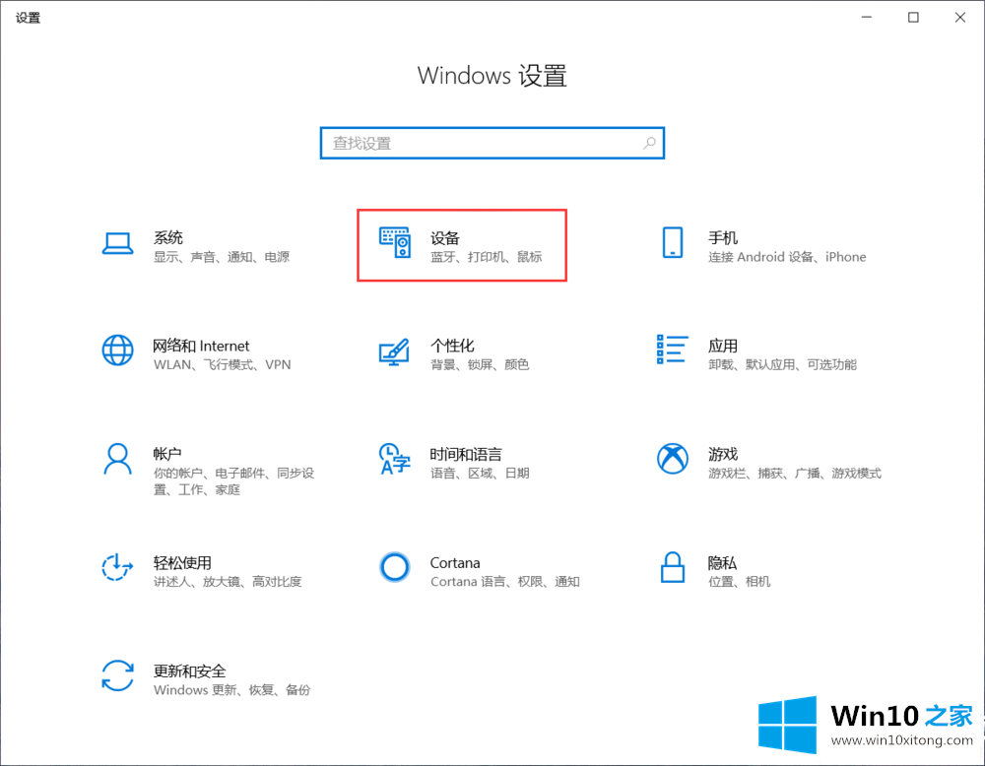Close the 设置 window
Image resolution: width=985 pixels, height=766 pixels.
(959, 18)
